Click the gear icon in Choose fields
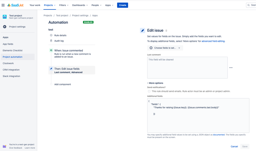The height and width of the screenshot is (151, 256). pyautogui.click(x=151, y=48)
